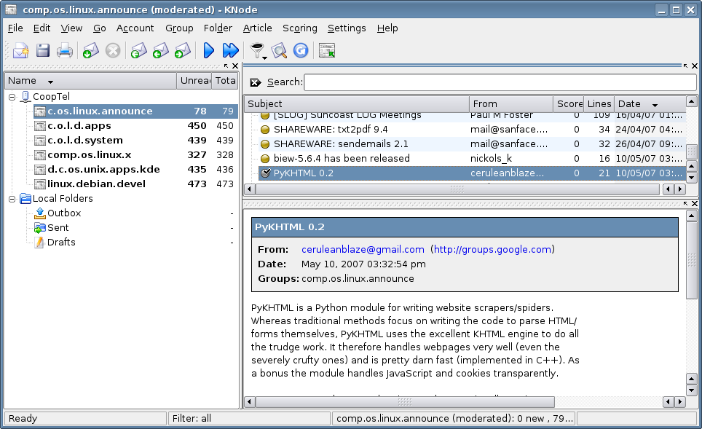Print the current article using the printer icon
The height and width of the screenshot is (429, 702).
pyautogui.click(x=65, y=50)
